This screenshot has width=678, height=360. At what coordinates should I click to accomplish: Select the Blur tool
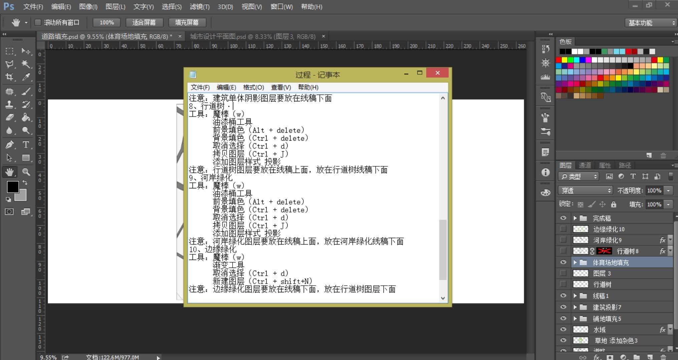[x=9, y=130]
